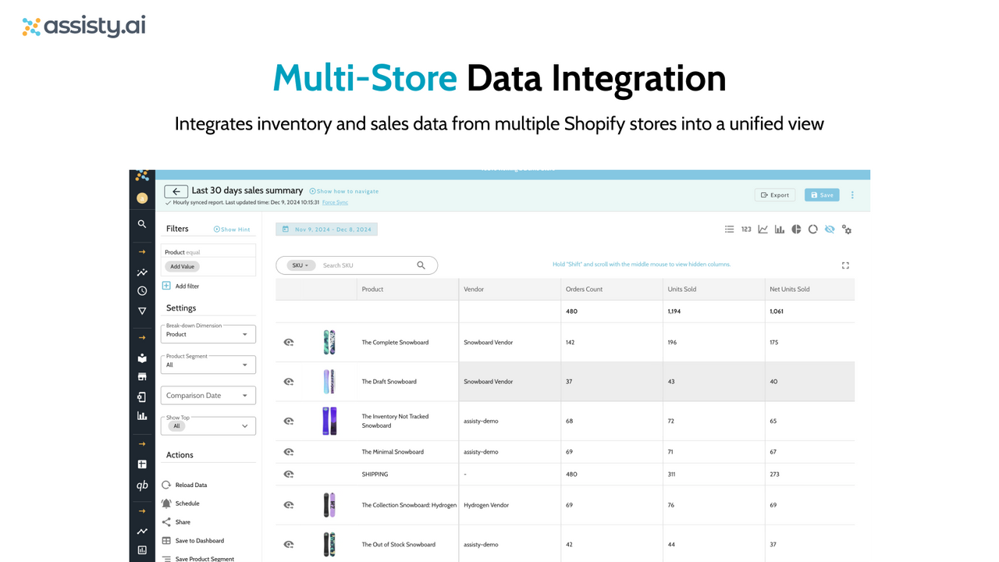Image resolution: width=999 pixels, height=562 pixels.
Task: Click the Export button
Action: click(774, 195)
